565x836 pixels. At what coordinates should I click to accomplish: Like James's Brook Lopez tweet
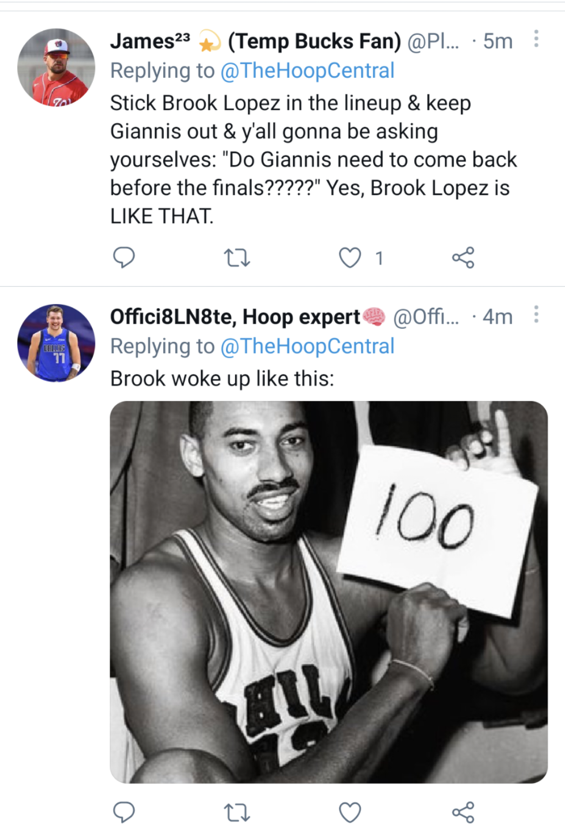[x=350, y=258]
